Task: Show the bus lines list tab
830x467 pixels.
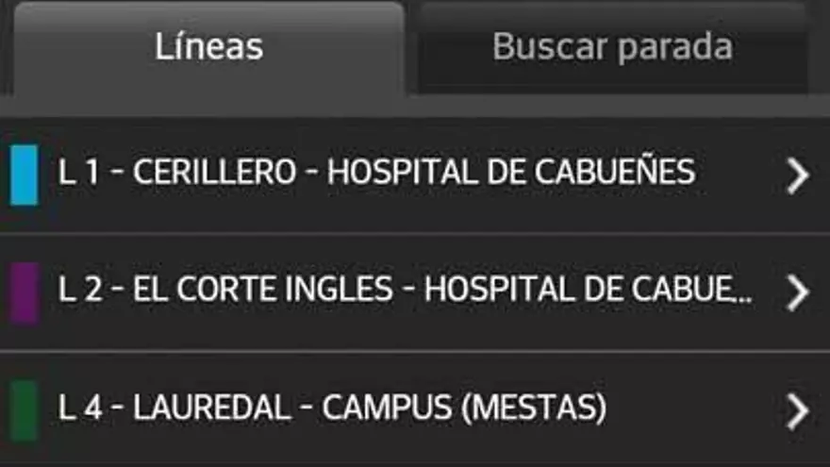Action: point(208,47)
